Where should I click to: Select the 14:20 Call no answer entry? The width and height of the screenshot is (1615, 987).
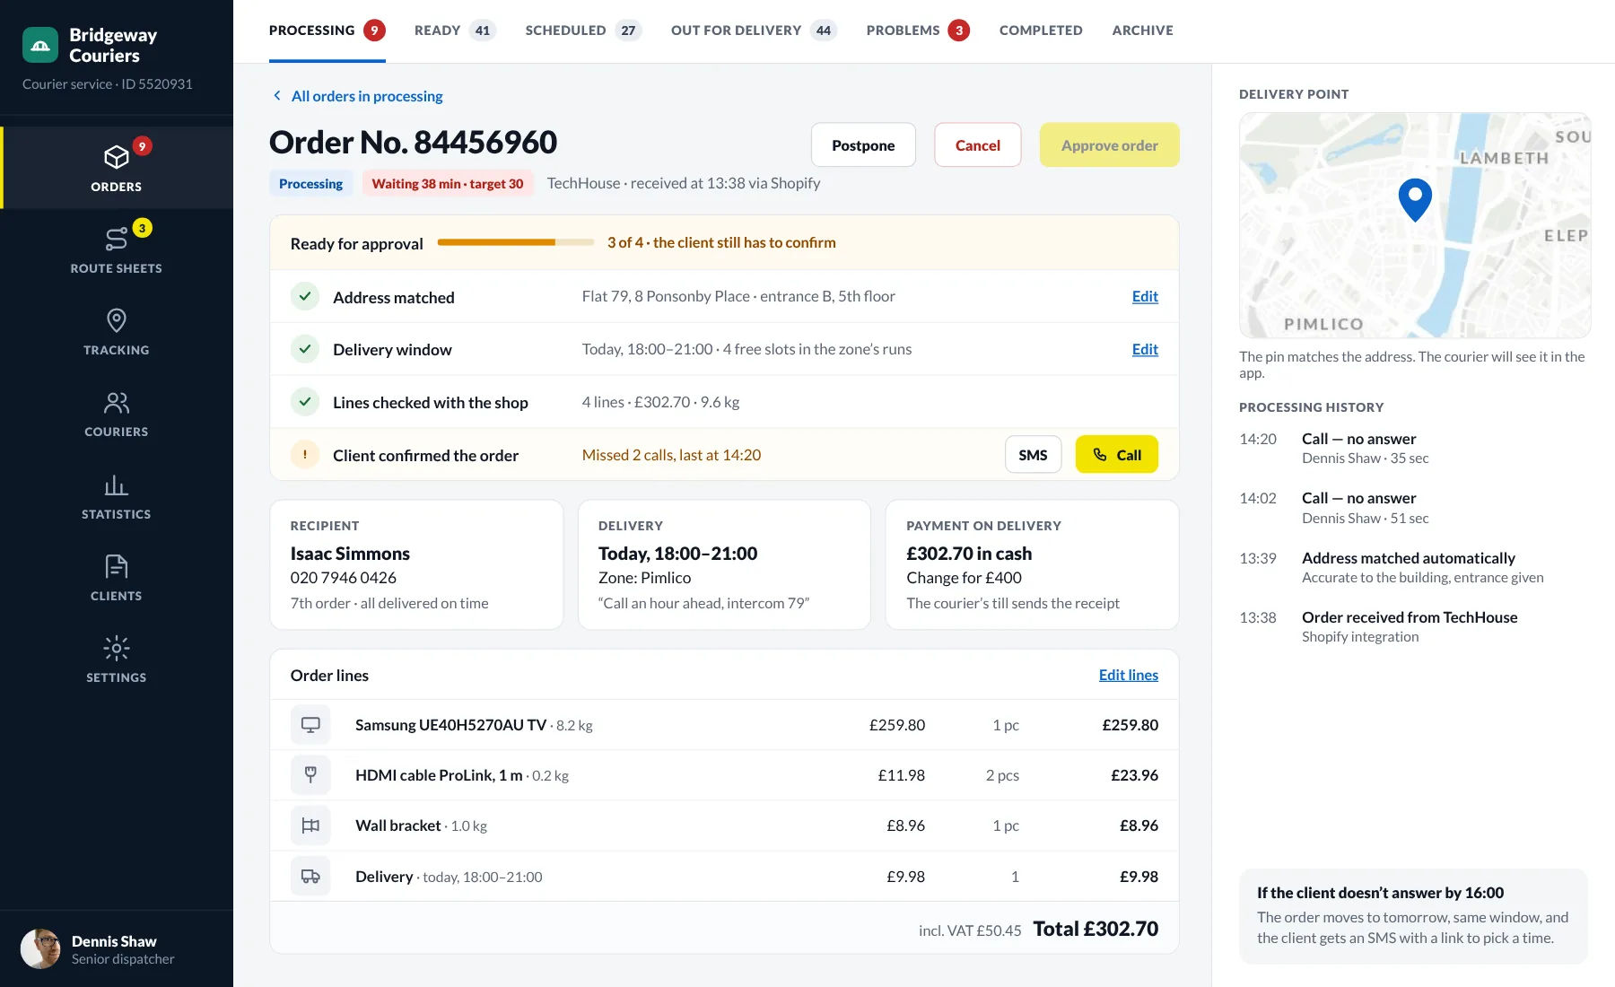click(1413, 448)
